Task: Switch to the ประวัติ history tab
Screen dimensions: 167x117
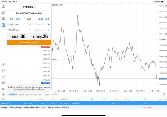Action: (x=21, y=94)
